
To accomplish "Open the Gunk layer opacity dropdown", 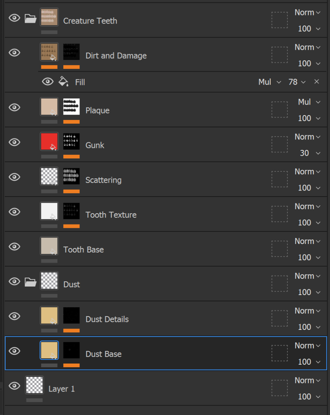I will tap(310, 153).
